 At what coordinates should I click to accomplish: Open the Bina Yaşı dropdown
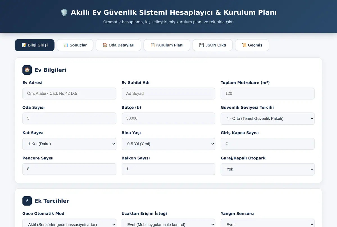pyautogui.click(x=168, y=144)
